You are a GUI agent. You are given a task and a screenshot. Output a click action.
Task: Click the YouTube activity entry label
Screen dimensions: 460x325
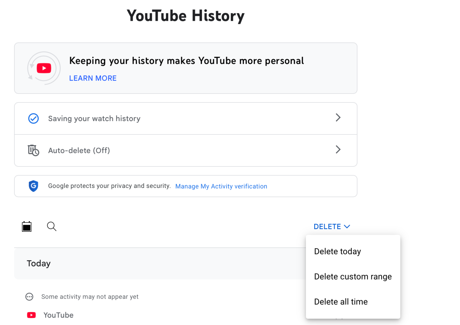tap(58, 315)
